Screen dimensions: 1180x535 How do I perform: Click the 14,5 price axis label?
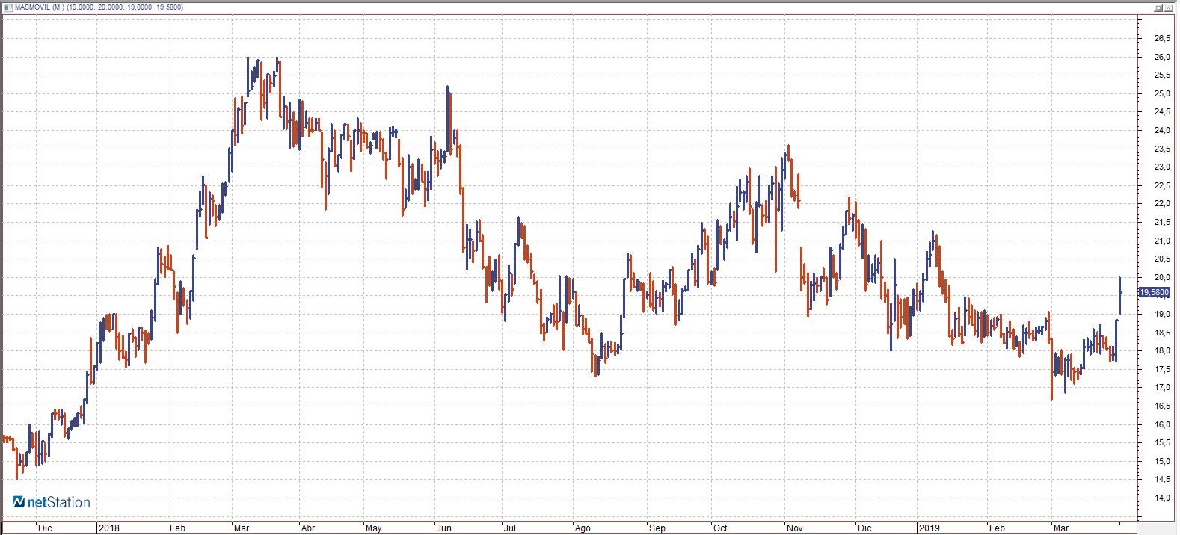tap(1162, 479)
